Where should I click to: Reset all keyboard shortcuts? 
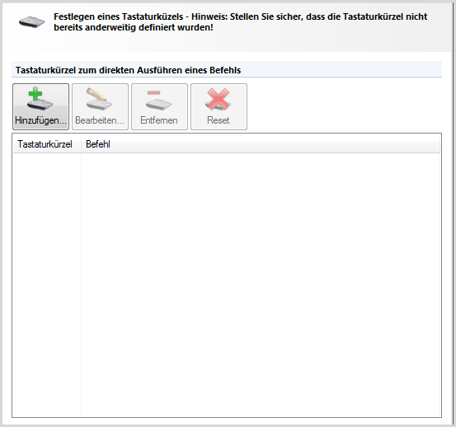click(x=219, y=106)
